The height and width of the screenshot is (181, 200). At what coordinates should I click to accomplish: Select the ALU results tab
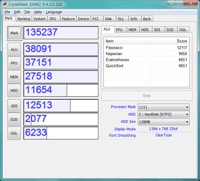coord(108,29)
